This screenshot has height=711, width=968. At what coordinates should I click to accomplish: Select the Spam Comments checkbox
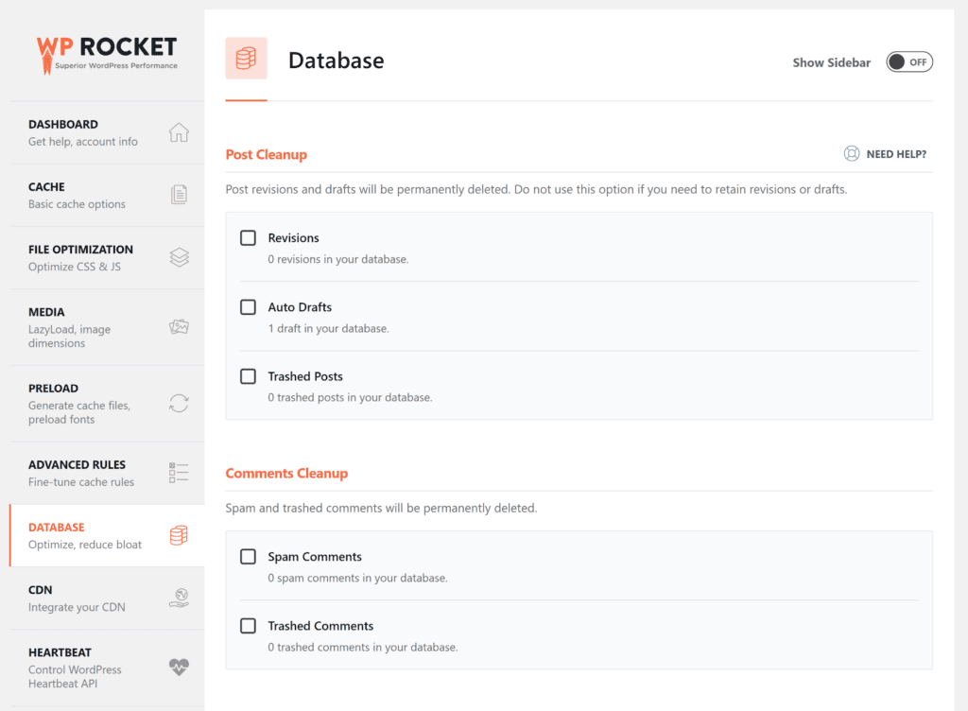pyautogui.click(x=249, y=556)
